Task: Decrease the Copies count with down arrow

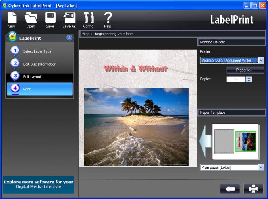Action: 249,81
